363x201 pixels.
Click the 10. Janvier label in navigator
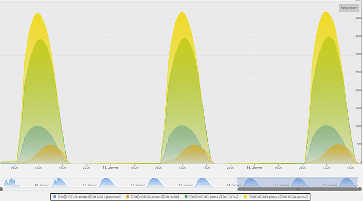(x=42, y=185)
